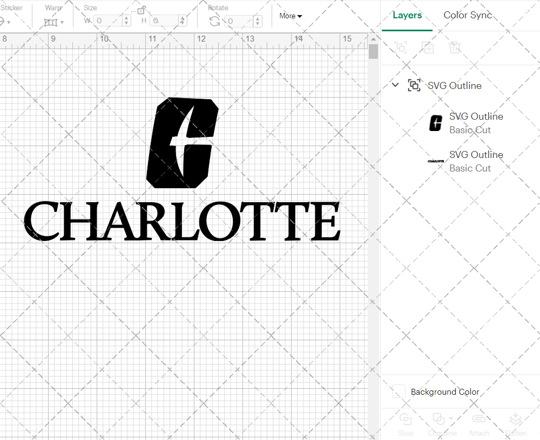Delete the selected layer using trash icon
The width and height of the screenshot is (540, 440).
[455, 47]
